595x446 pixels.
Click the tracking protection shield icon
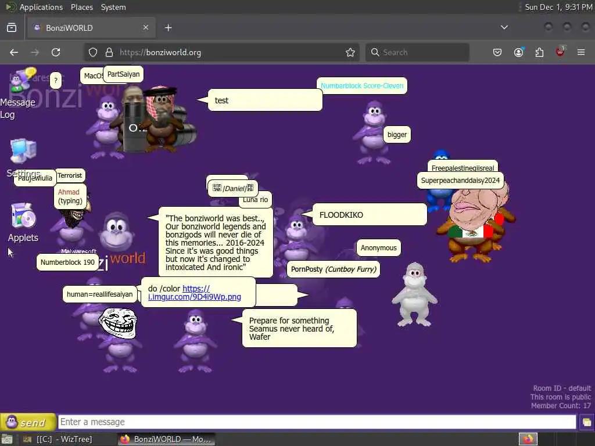(x=93, y=52)
